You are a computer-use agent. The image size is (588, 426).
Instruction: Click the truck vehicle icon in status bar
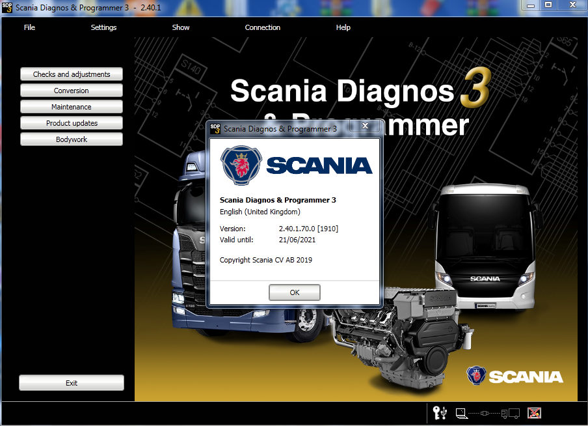coord(511,414)
